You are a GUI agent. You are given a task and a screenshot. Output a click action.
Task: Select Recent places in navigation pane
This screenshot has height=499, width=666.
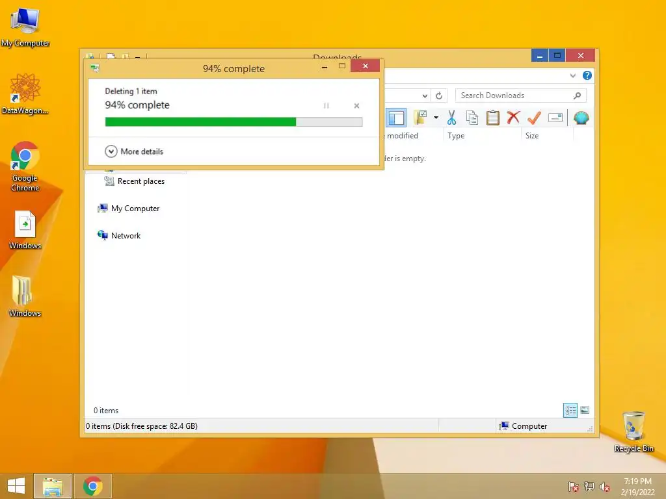pyautogui.click(x=135, y=181)
